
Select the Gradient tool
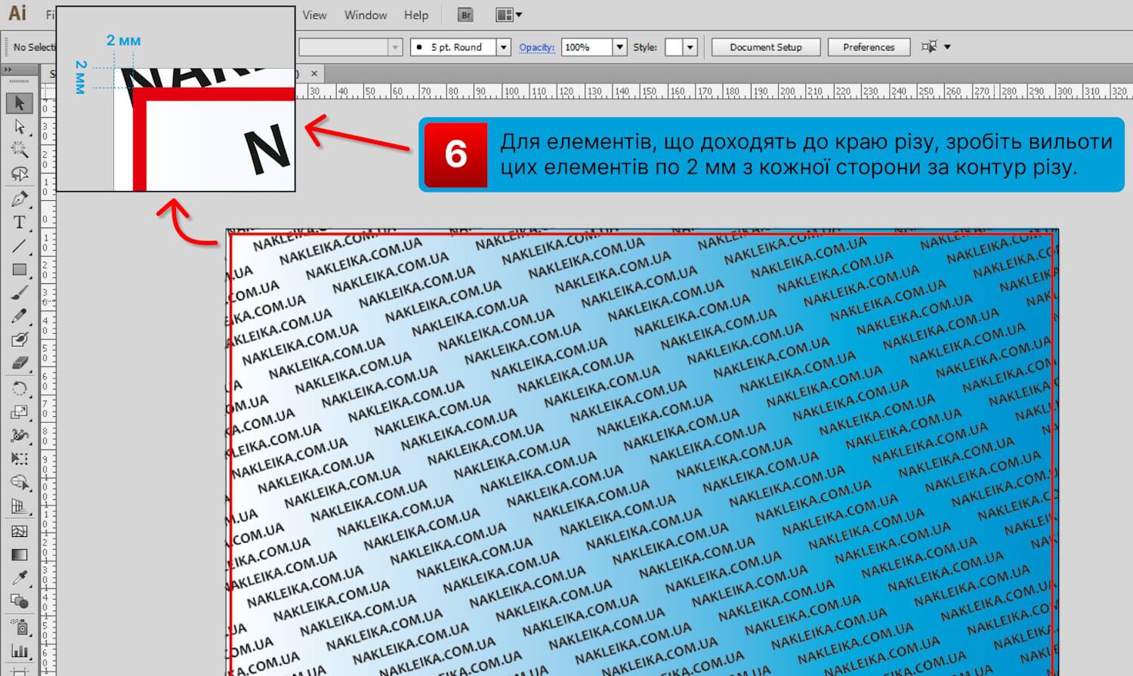click(20, 554)
